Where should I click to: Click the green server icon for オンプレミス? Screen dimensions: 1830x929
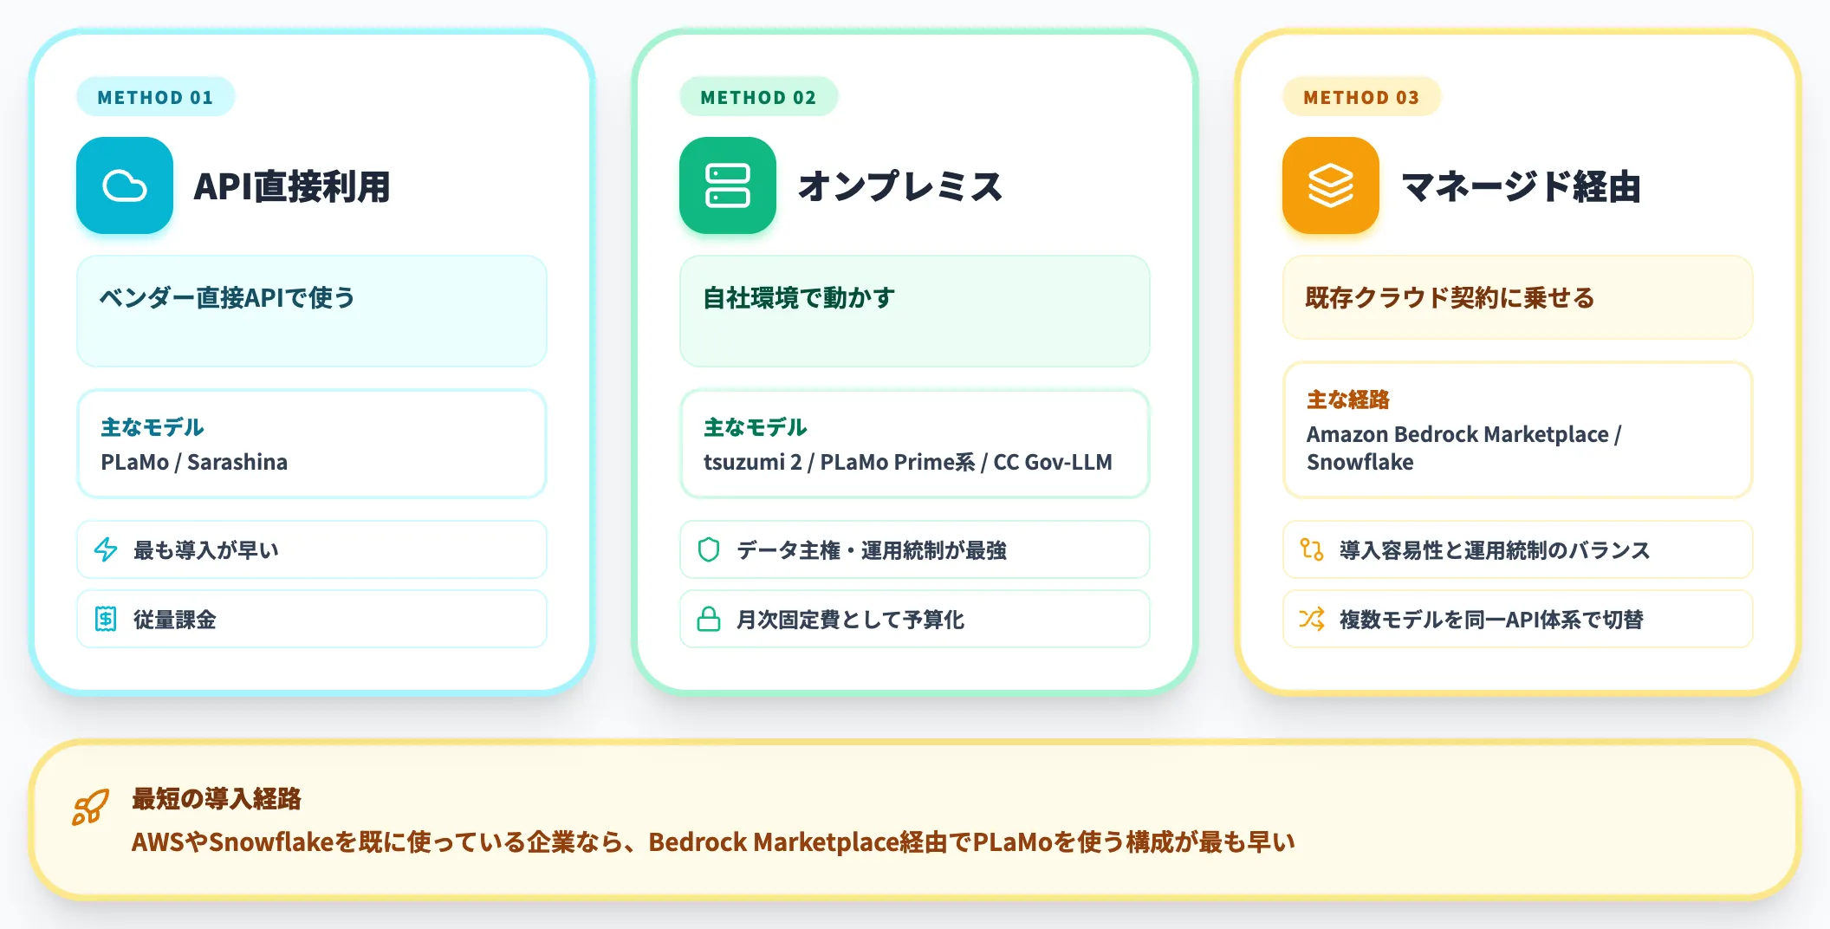pyautogui.click(x=728, y=185)
